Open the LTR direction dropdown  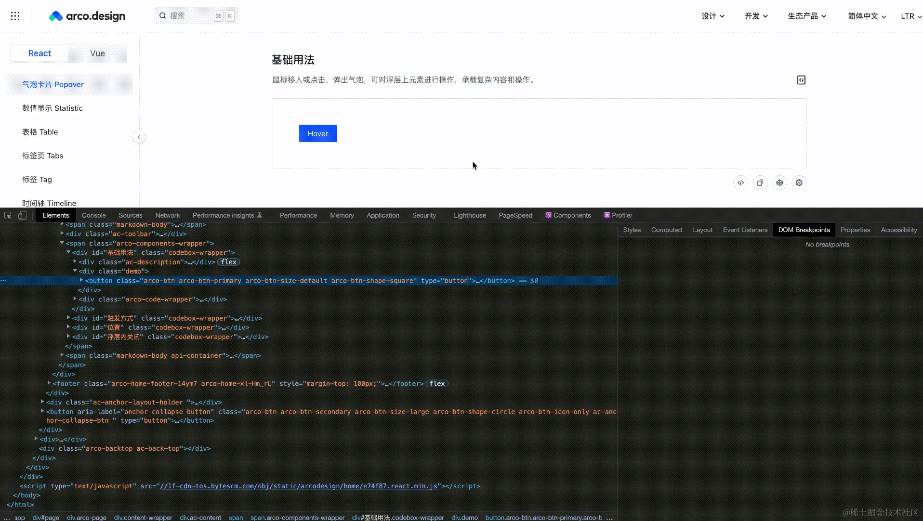[911, 16]
